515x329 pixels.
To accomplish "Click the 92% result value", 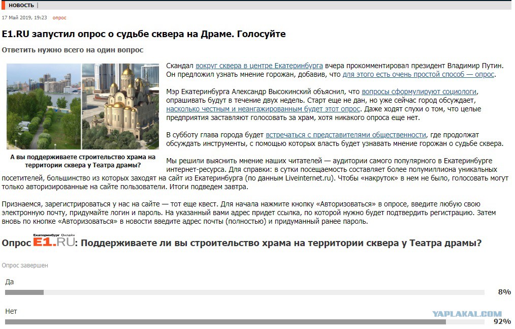I will (502, 321).
